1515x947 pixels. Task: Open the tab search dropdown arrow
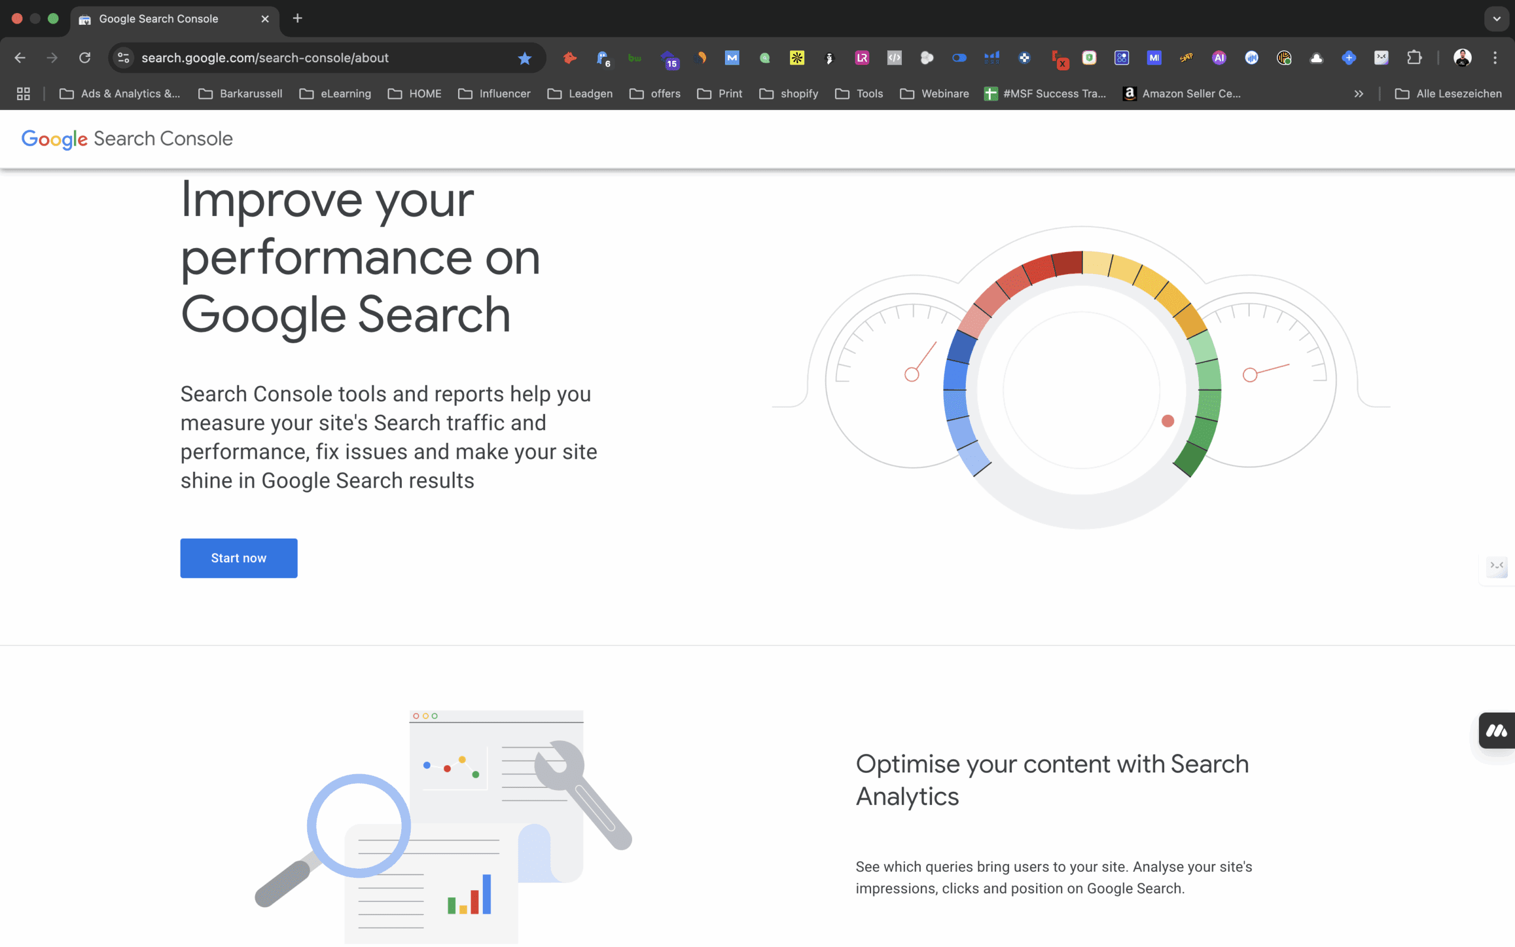coord(1496,19)
